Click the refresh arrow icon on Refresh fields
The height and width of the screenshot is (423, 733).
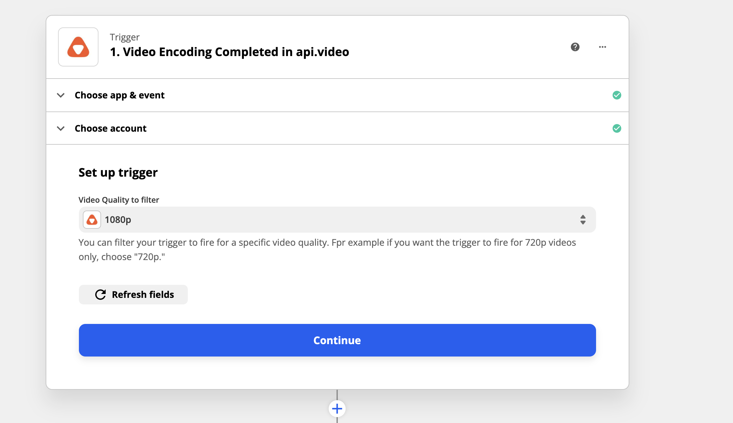tap(100, 294)
